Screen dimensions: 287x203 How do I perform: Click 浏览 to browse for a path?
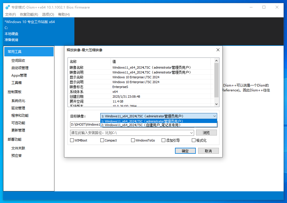click(206, 133)
